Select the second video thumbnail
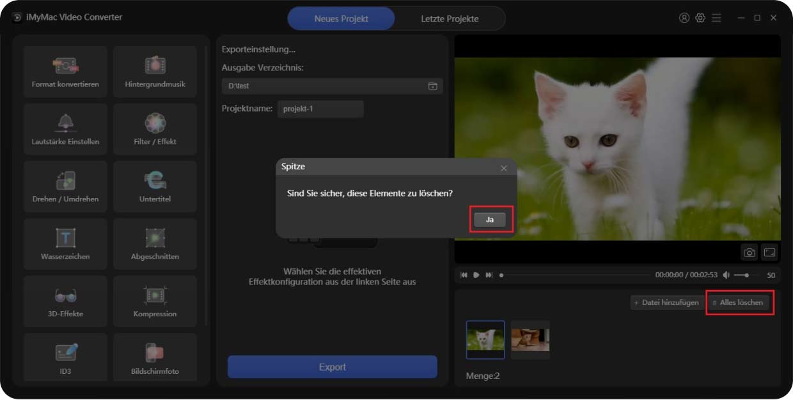Screen dimensions: 793x400 [x=530, y=340]
